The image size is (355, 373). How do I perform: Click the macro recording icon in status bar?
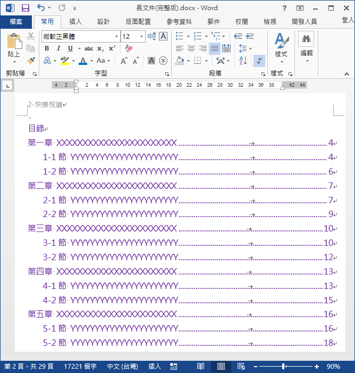point(173,366)
